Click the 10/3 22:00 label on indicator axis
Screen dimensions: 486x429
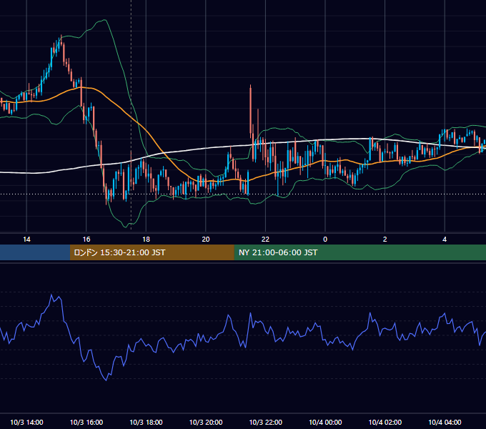point(266,422)
